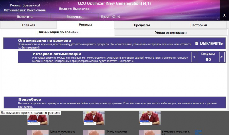Viewport: 229px width, 135px height.
Task: Increase seconds interval with right arrow
Action: (222, 57)
